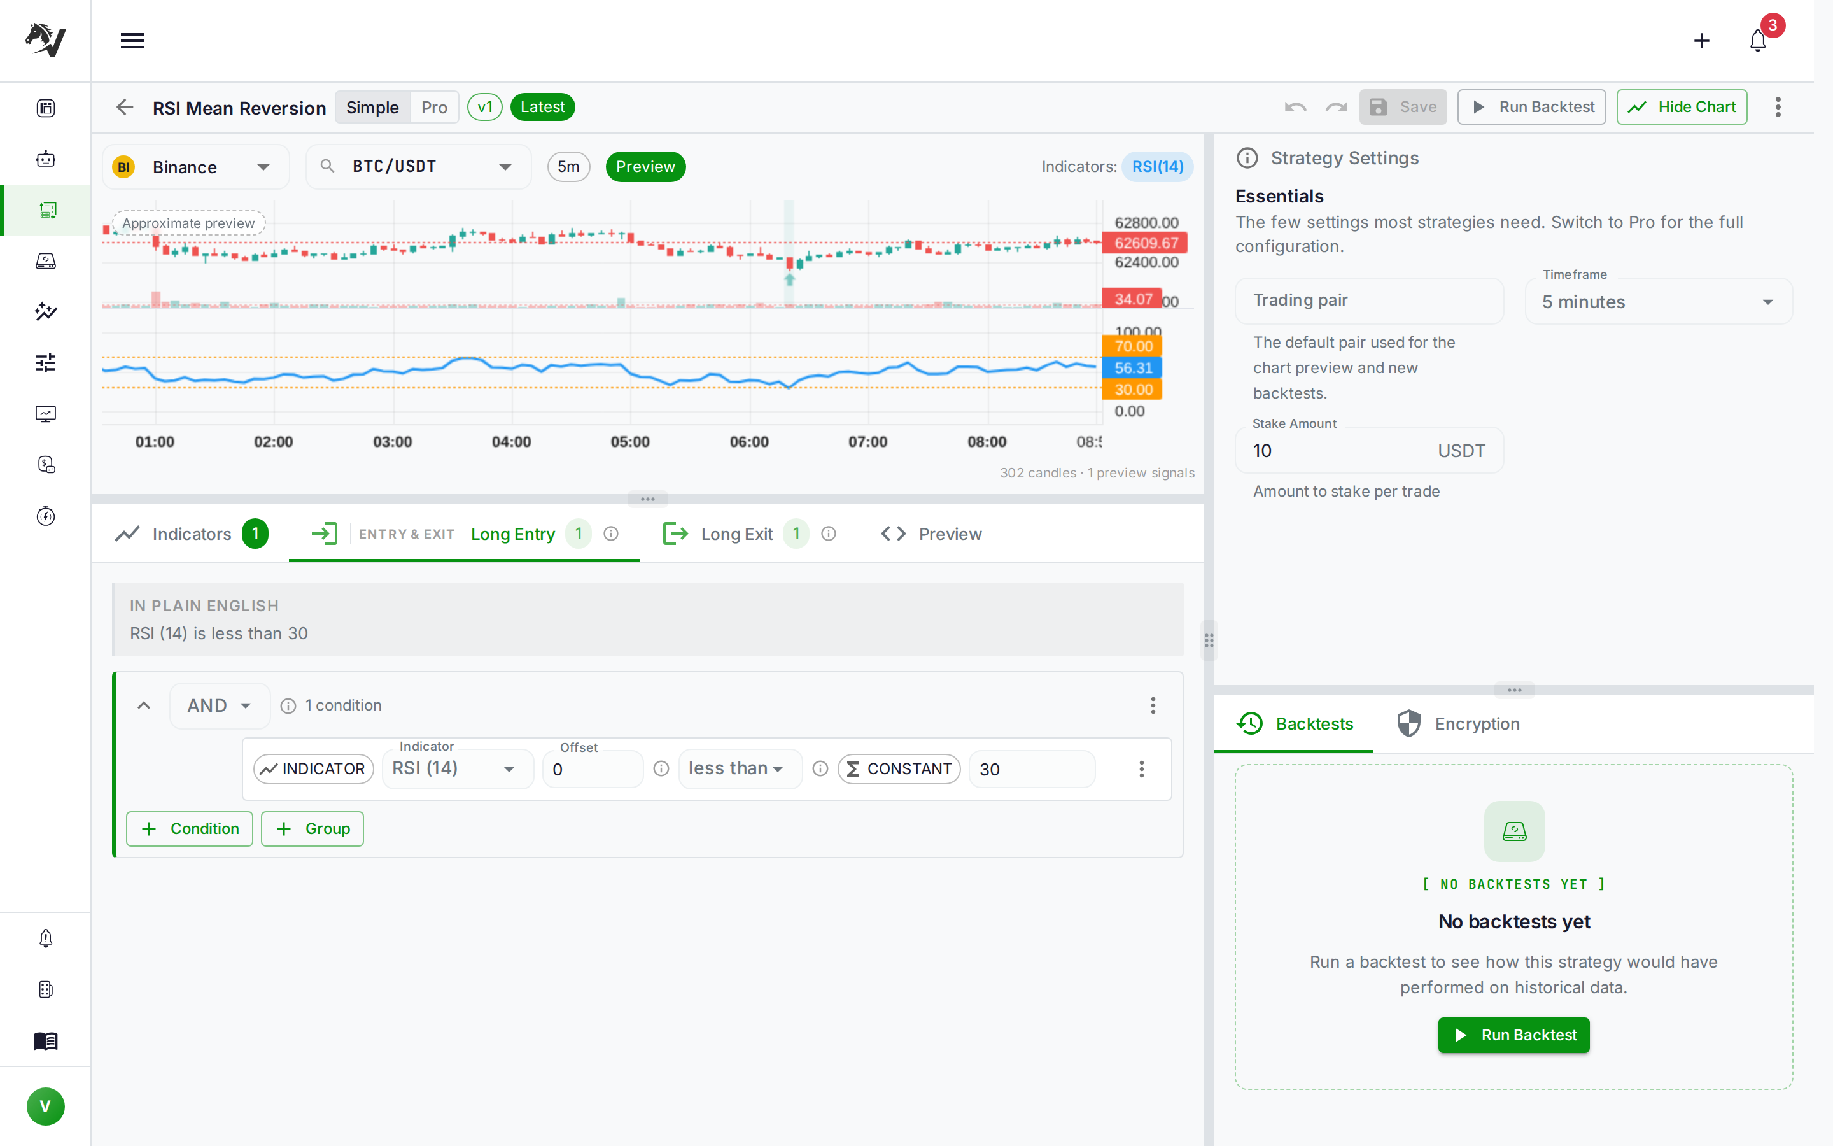The image size is (1833, 1146).
Task: Show Long Exit info tooltip icon
Action: tap(829, 534)
